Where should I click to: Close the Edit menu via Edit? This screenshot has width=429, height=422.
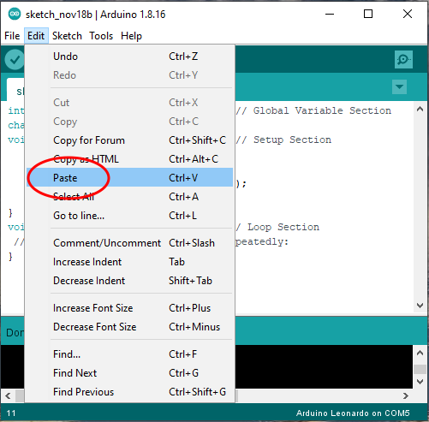36,36
